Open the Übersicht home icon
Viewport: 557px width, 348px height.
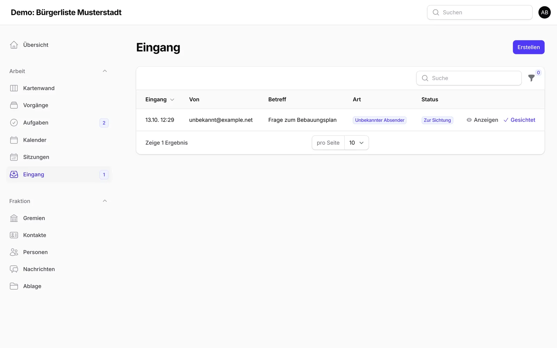(x=14, y=45)
